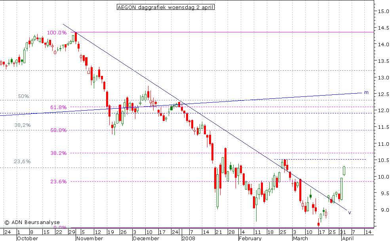Click the "12.0" price axis value
Screen dimensions: 390x241
[x=383, y=111]
